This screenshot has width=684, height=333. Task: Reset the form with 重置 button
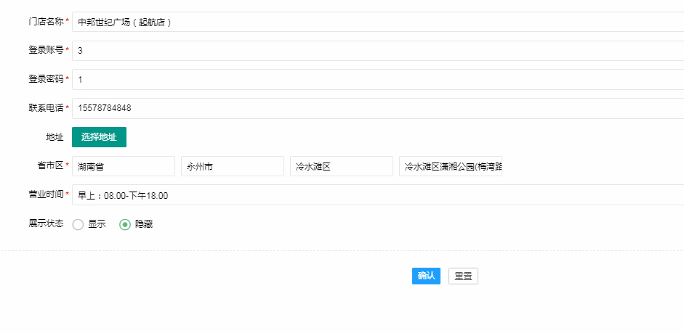[x=463, y=276]
